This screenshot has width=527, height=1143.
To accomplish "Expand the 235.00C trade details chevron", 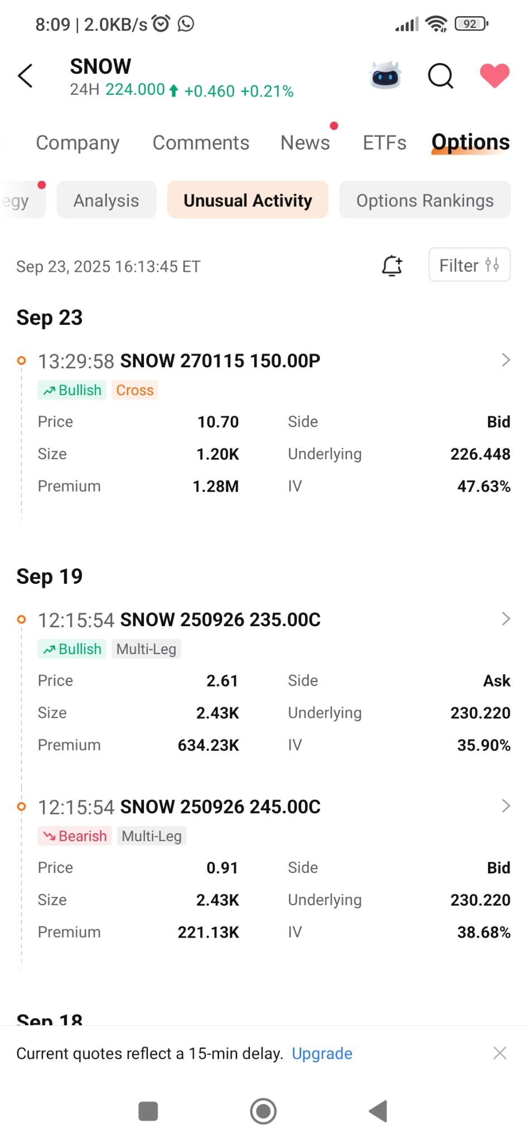I will [x=506, y=619].
